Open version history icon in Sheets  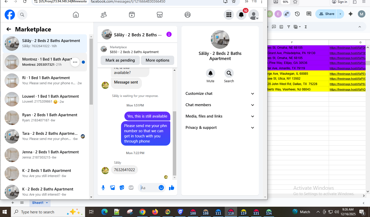tap(297, 14)
